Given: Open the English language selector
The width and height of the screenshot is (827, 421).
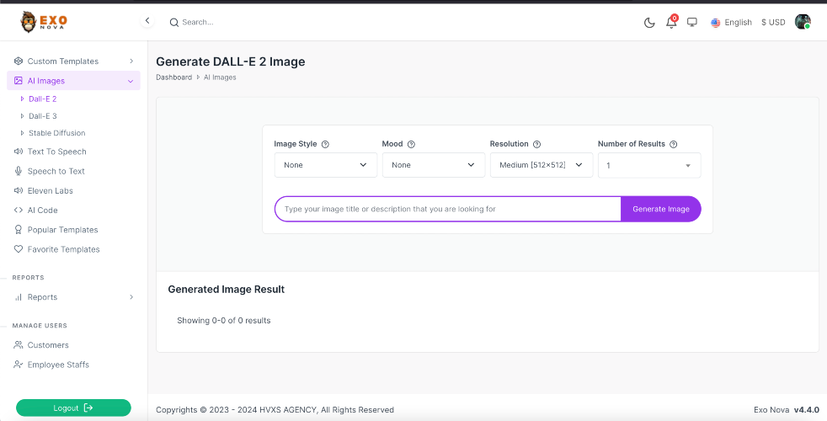Looking at the screenshot, I should 731,22.
